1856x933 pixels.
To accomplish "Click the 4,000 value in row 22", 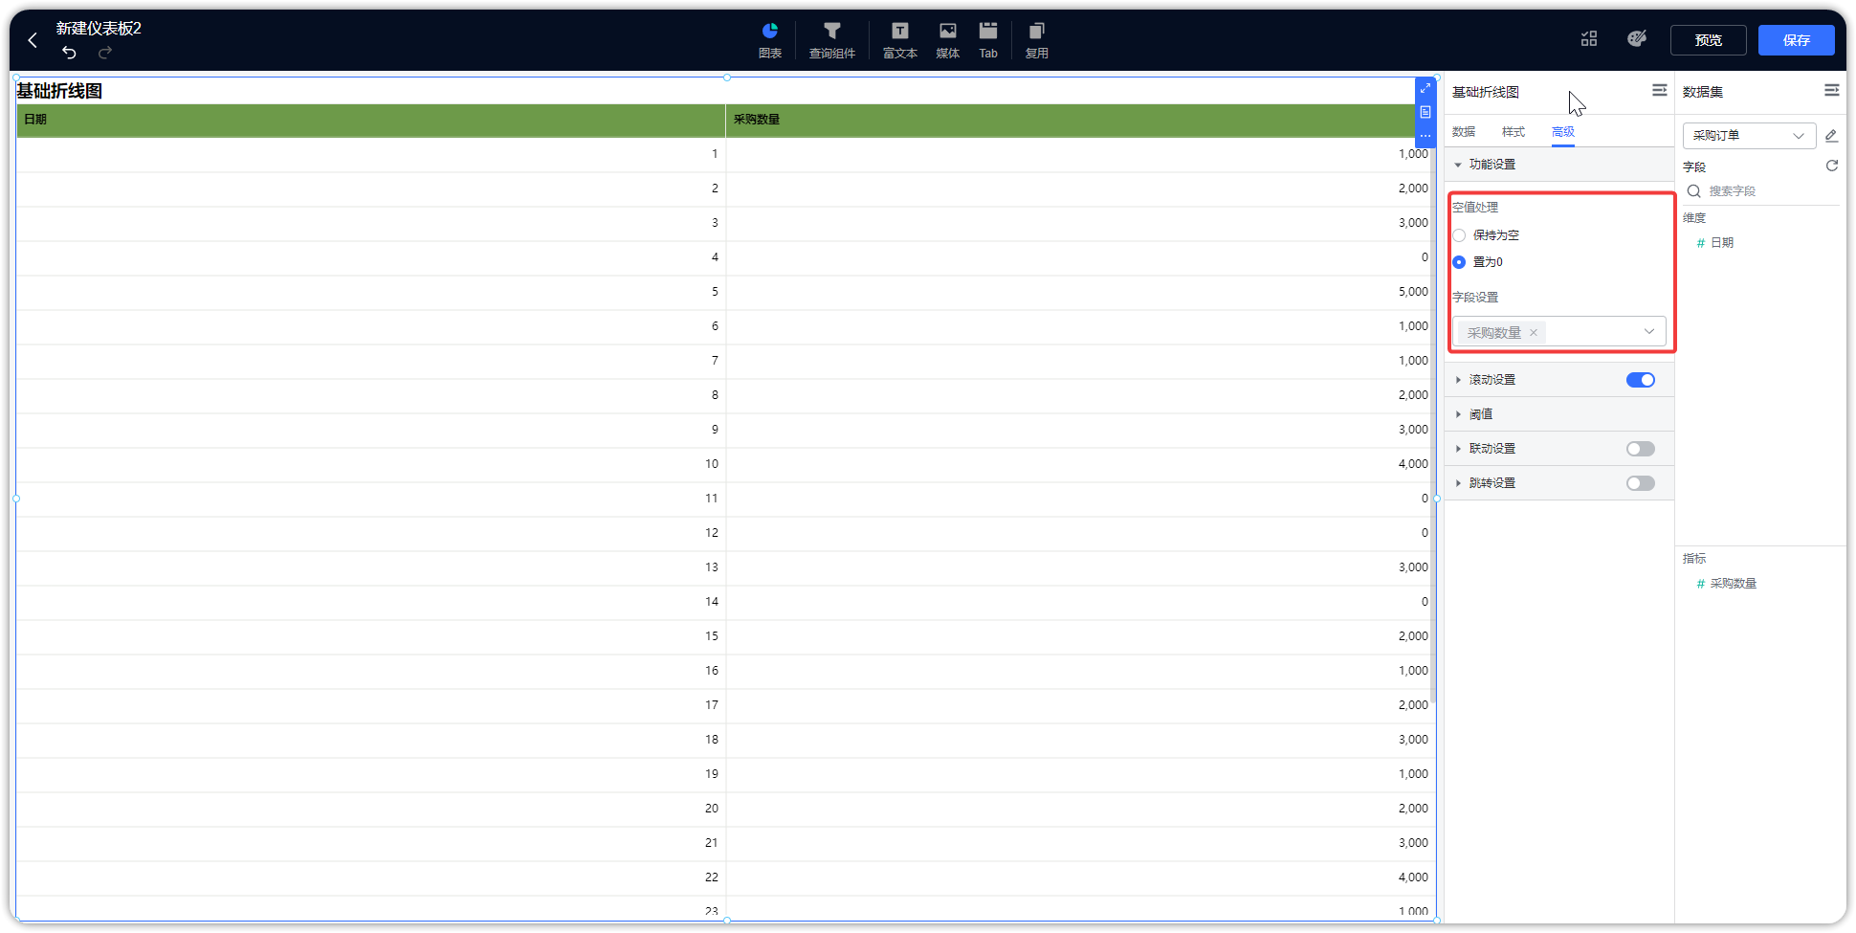I will pos(1413,877).
